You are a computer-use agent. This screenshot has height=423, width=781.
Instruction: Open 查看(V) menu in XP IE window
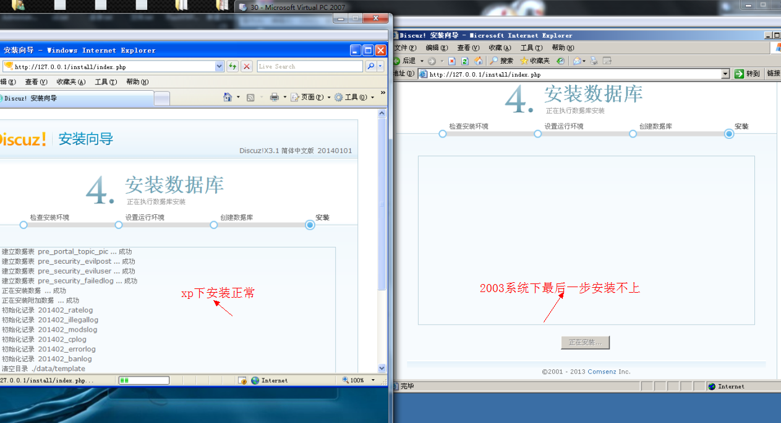(35, 82)
